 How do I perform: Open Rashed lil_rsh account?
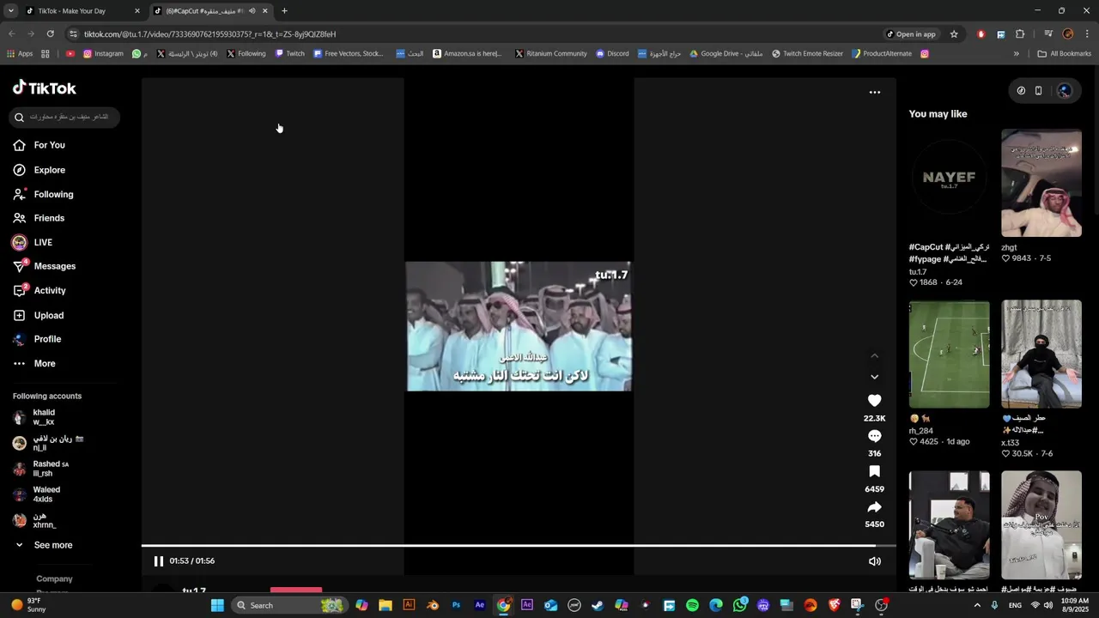(x=40, y=469)
